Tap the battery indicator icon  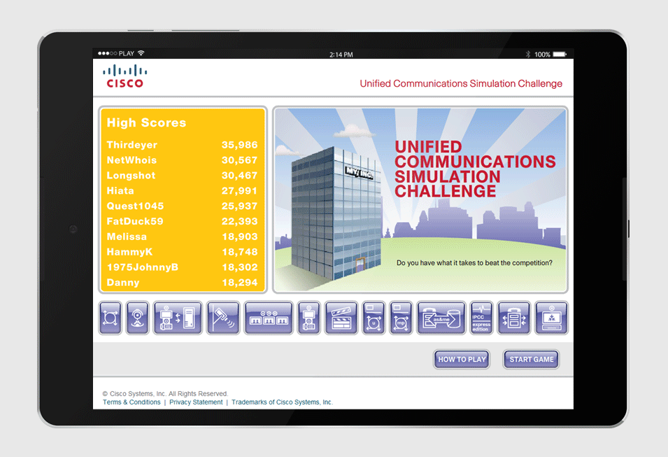tap(560, 54)
